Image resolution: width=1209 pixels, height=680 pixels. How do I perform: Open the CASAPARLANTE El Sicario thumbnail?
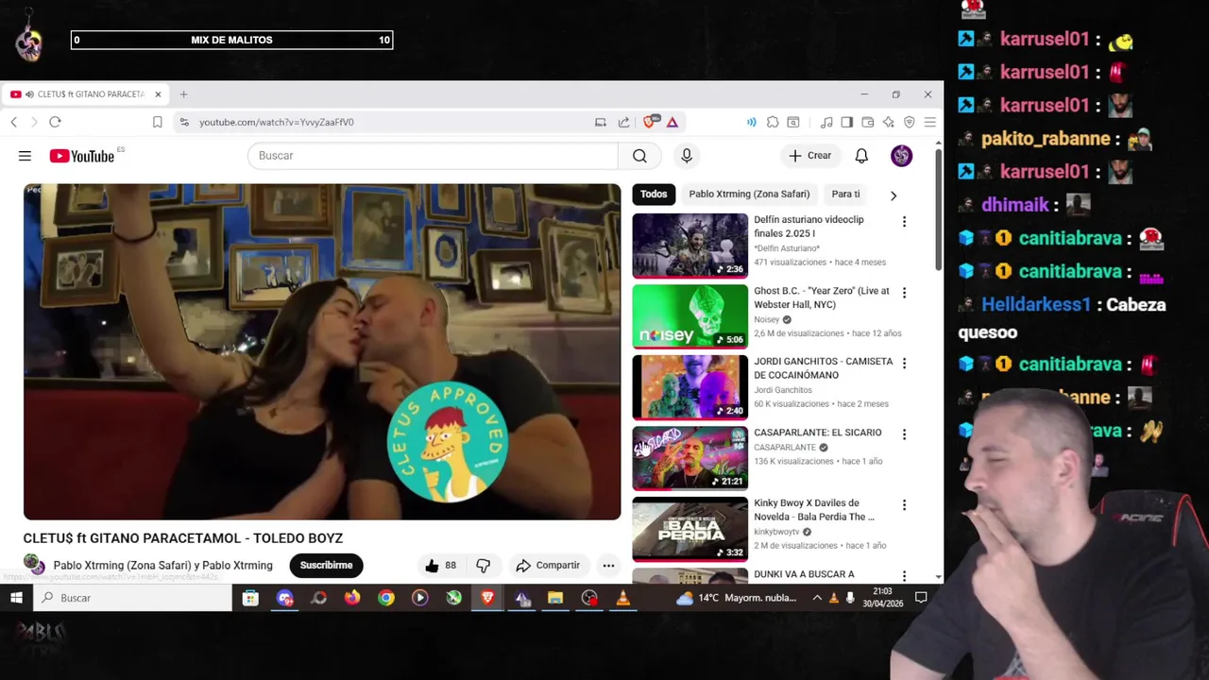(690, 458)
